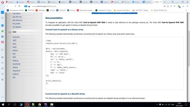Open the Easy Setup menu icon
Screen dimensions: 190x107
(x=187, y=6)
